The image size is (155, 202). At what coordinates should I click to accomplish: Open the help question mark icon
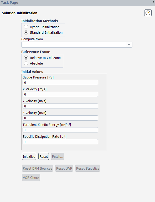148,13
